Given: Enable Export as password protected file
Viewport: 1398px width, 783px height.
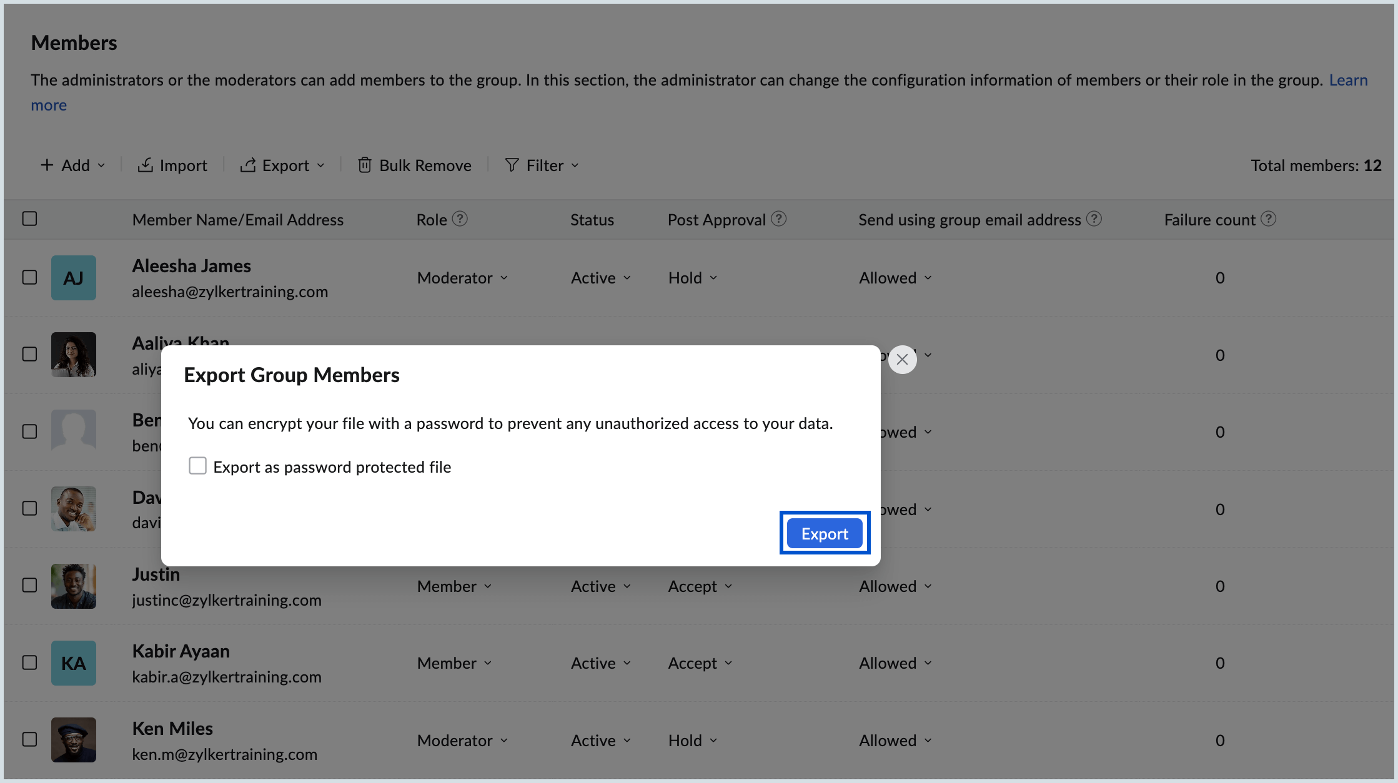Looking at the screenshot, I should (197, 466).
